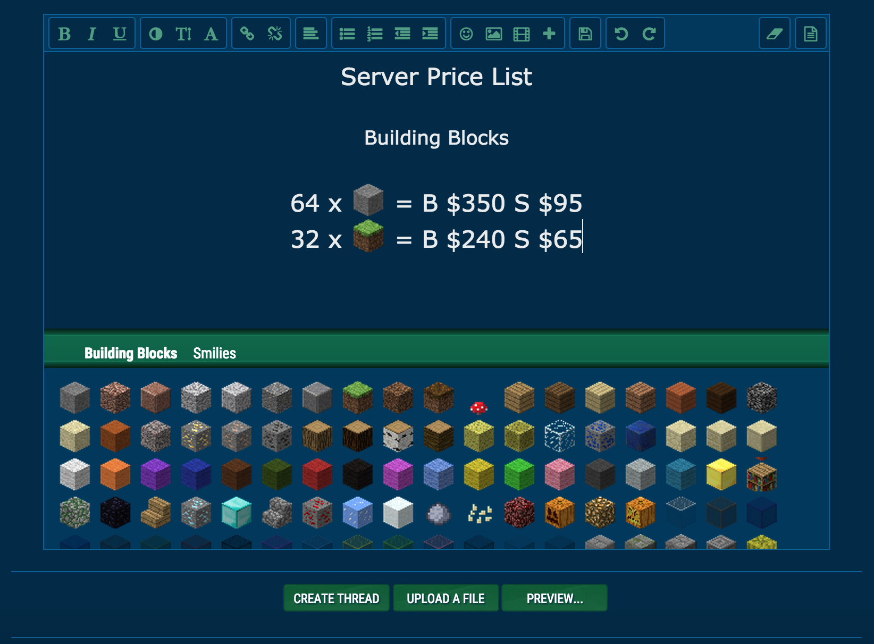The width and height of the screenshot is (874, 644).
Task: Insert media with the film icon
Action: (522, 34)
